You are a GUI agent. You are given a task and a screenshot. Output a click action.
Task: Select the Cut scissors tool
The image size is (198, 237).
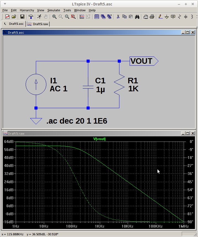coord(118,17)
